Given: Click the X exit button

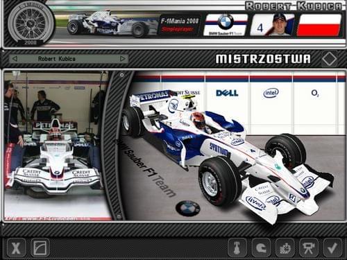Looking at the screenshot, I should pyautogui.click(x=16, y=248).
